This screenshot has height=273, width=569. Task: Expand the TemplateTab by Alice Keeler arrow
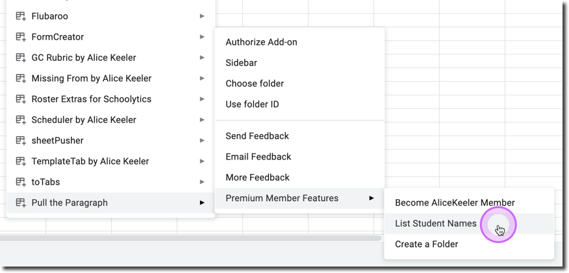pyautogui.click(x=202, y=161)
